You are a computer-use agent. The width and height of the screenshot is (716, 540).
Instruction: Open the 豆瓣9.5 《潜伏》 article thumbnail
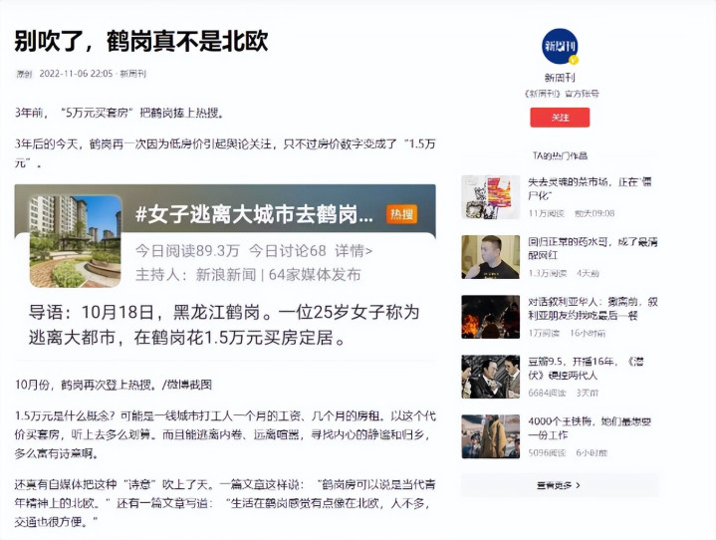click(490, 377)
